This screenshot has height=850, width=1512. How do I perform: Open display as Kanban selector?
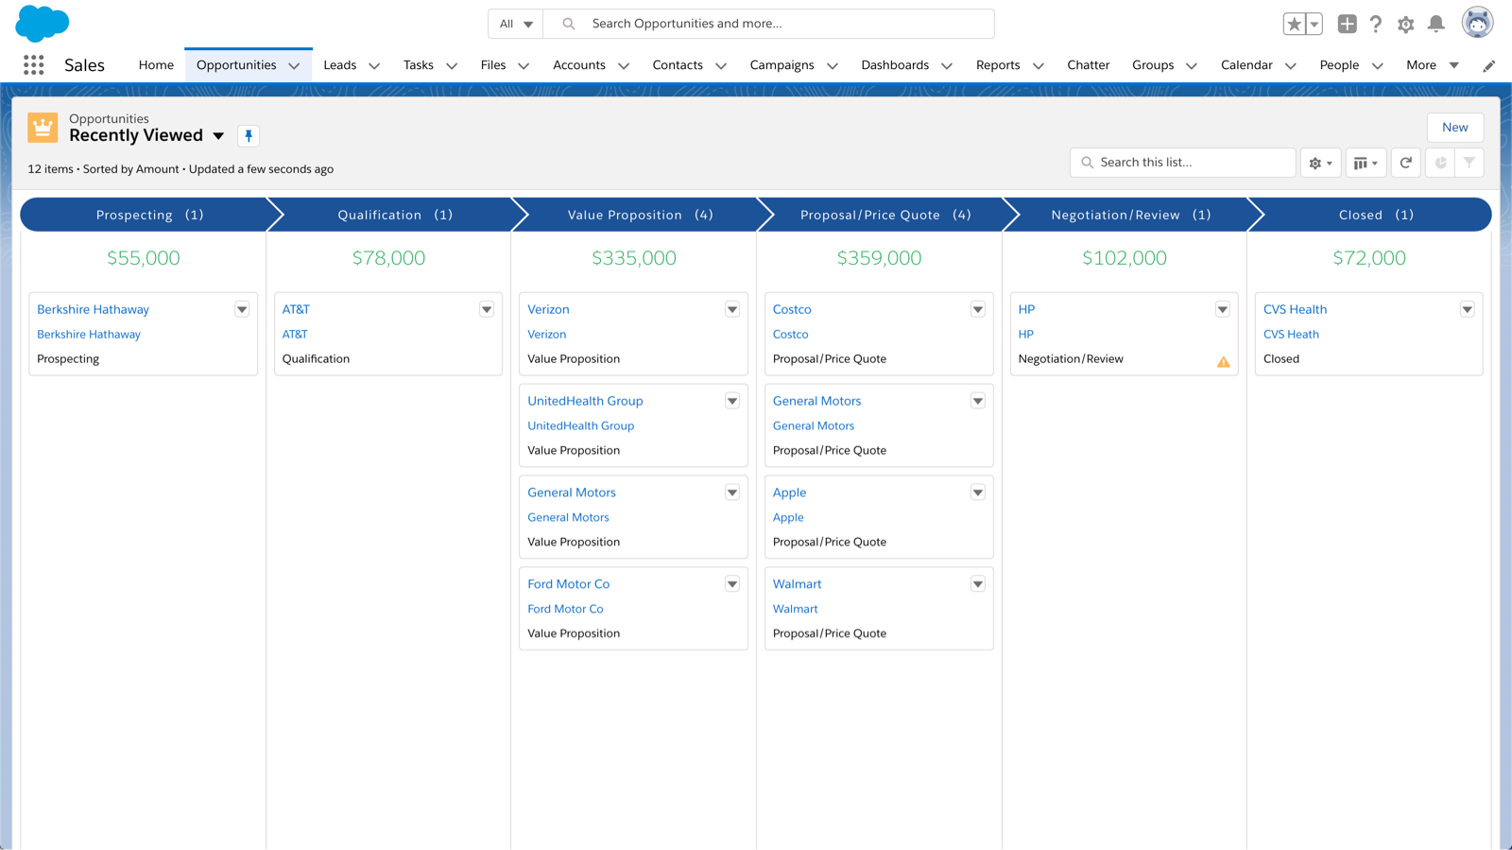coord(1366,163)
